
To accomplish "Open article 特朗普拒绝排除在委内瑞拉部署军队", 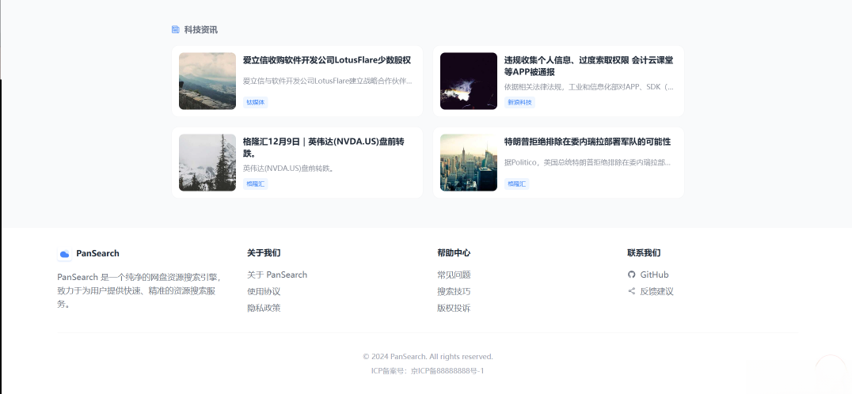I will [588, 142].
